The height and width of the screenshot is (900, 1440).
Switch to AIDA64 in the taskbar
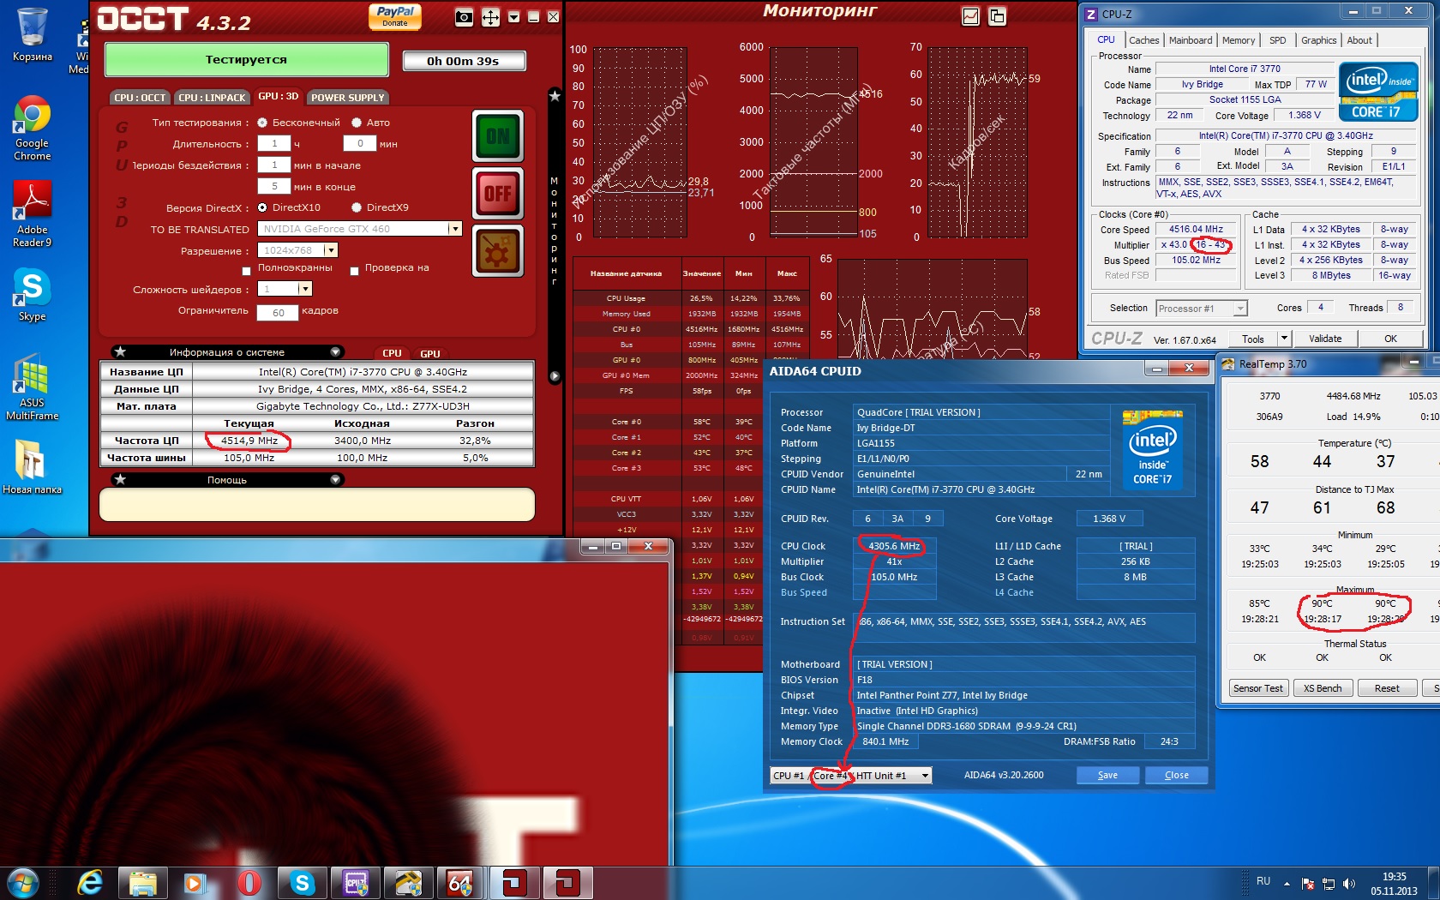click(460, 882)
